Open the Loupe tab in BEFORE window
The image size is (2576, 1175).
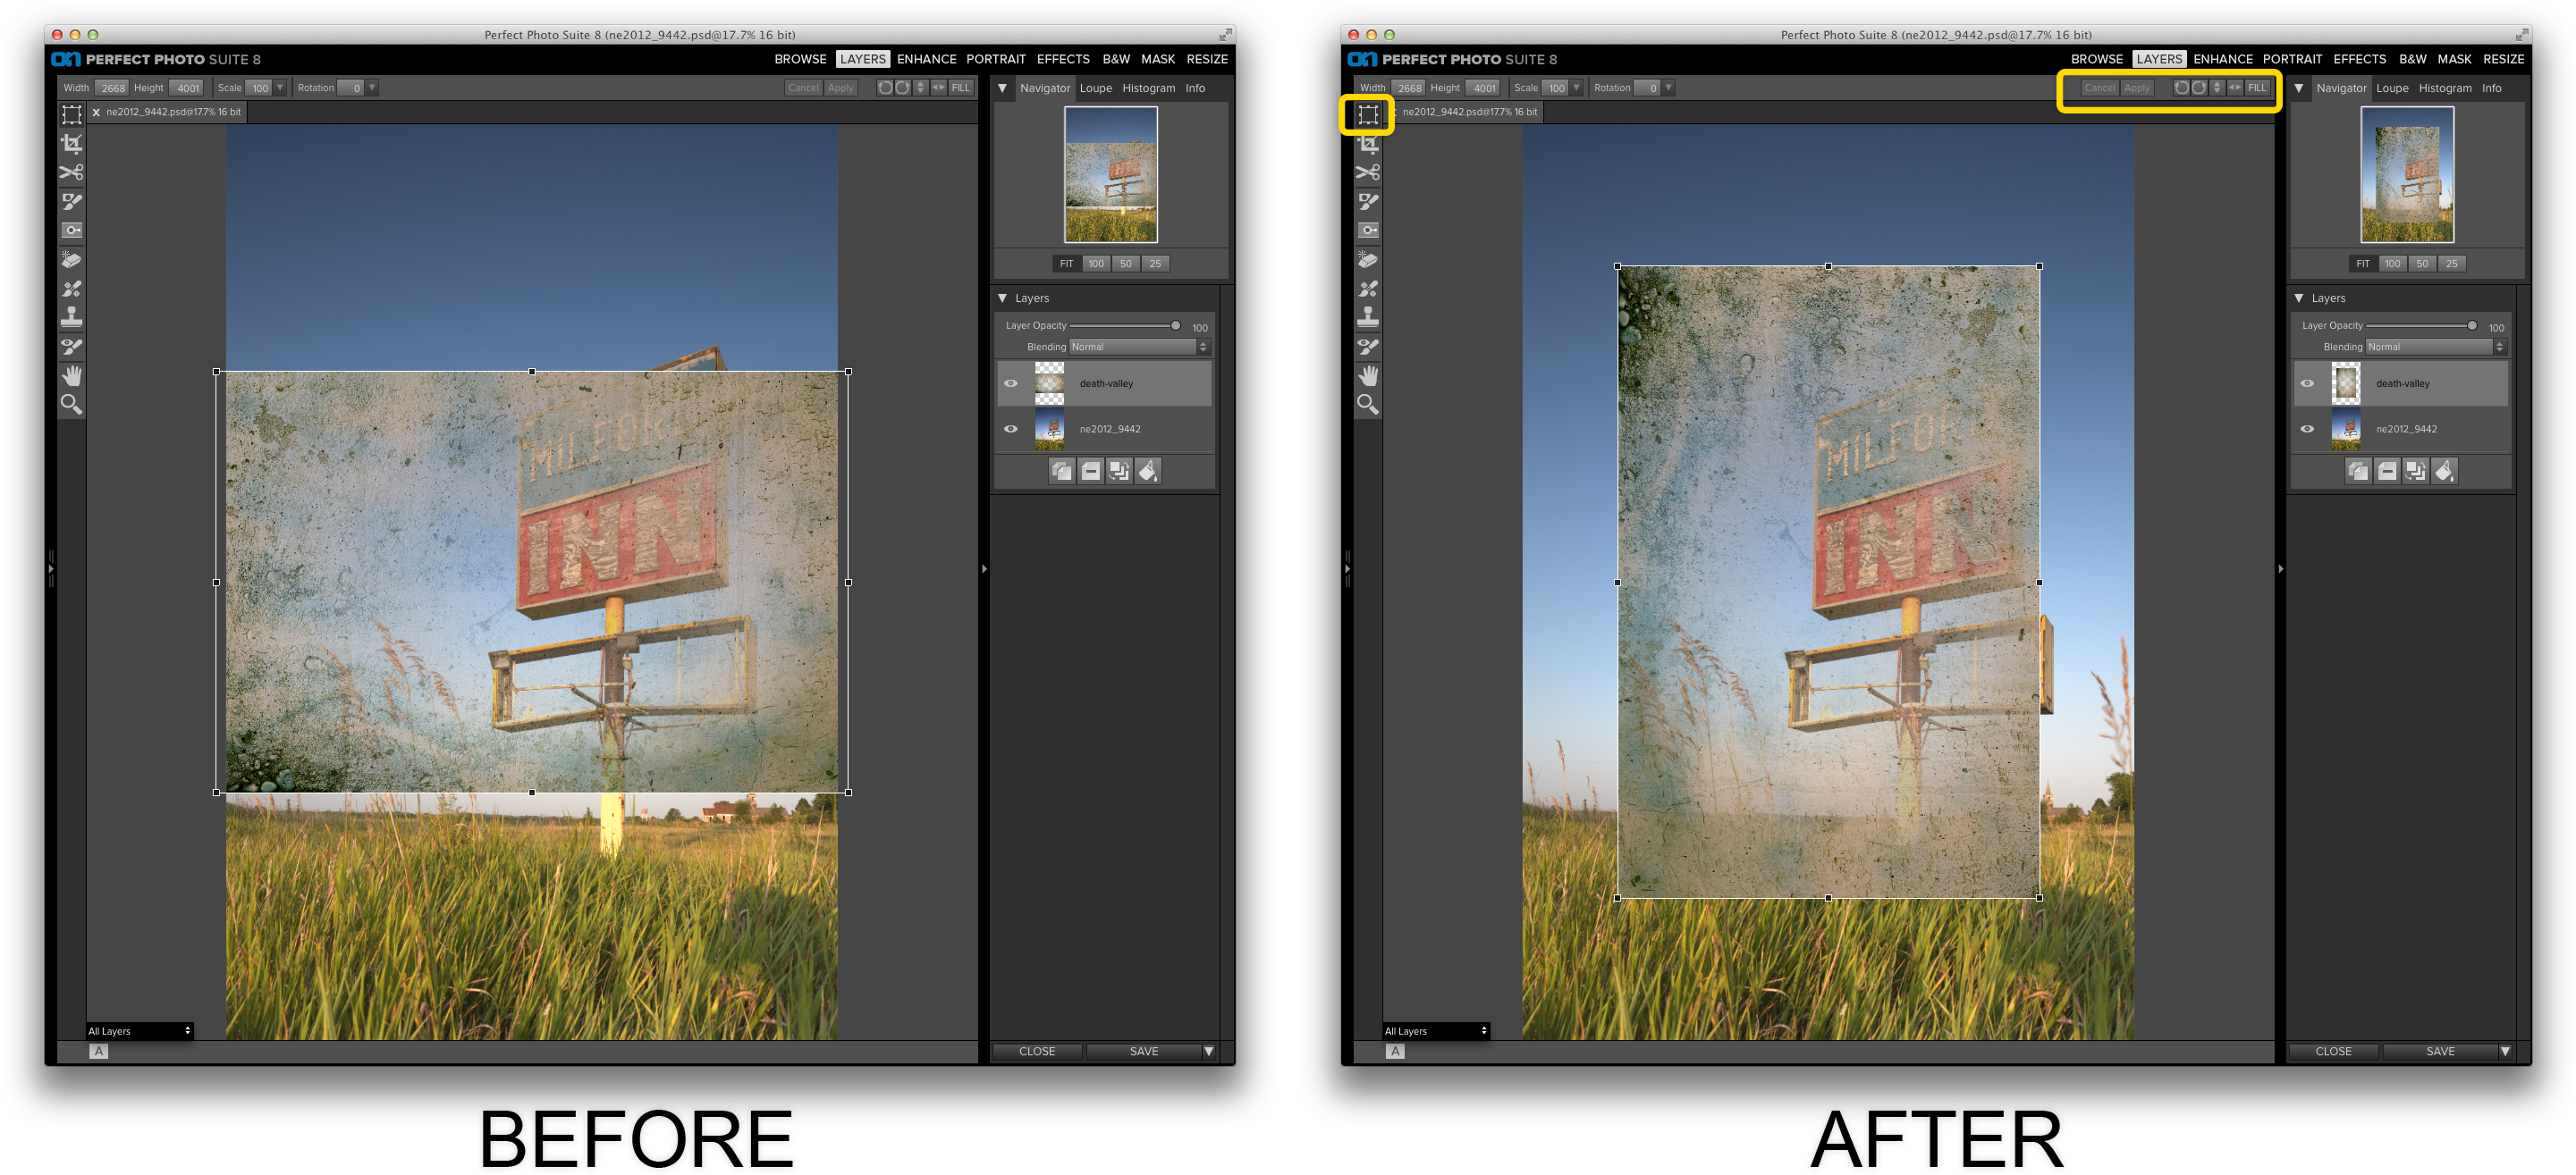pos(1095,88)
